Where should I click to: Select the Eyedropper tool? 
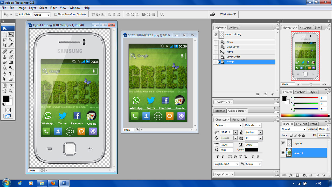pyautogui.click(x=11, y=85)
